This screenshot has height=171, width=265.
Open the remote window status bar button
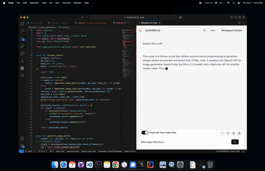point(21,151)
